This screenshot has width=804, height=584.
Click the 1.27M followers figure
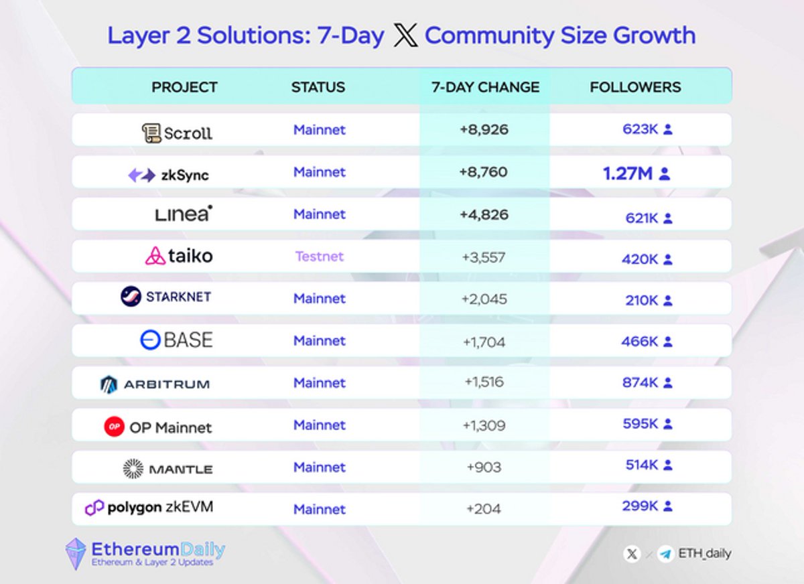click(628, 174)
